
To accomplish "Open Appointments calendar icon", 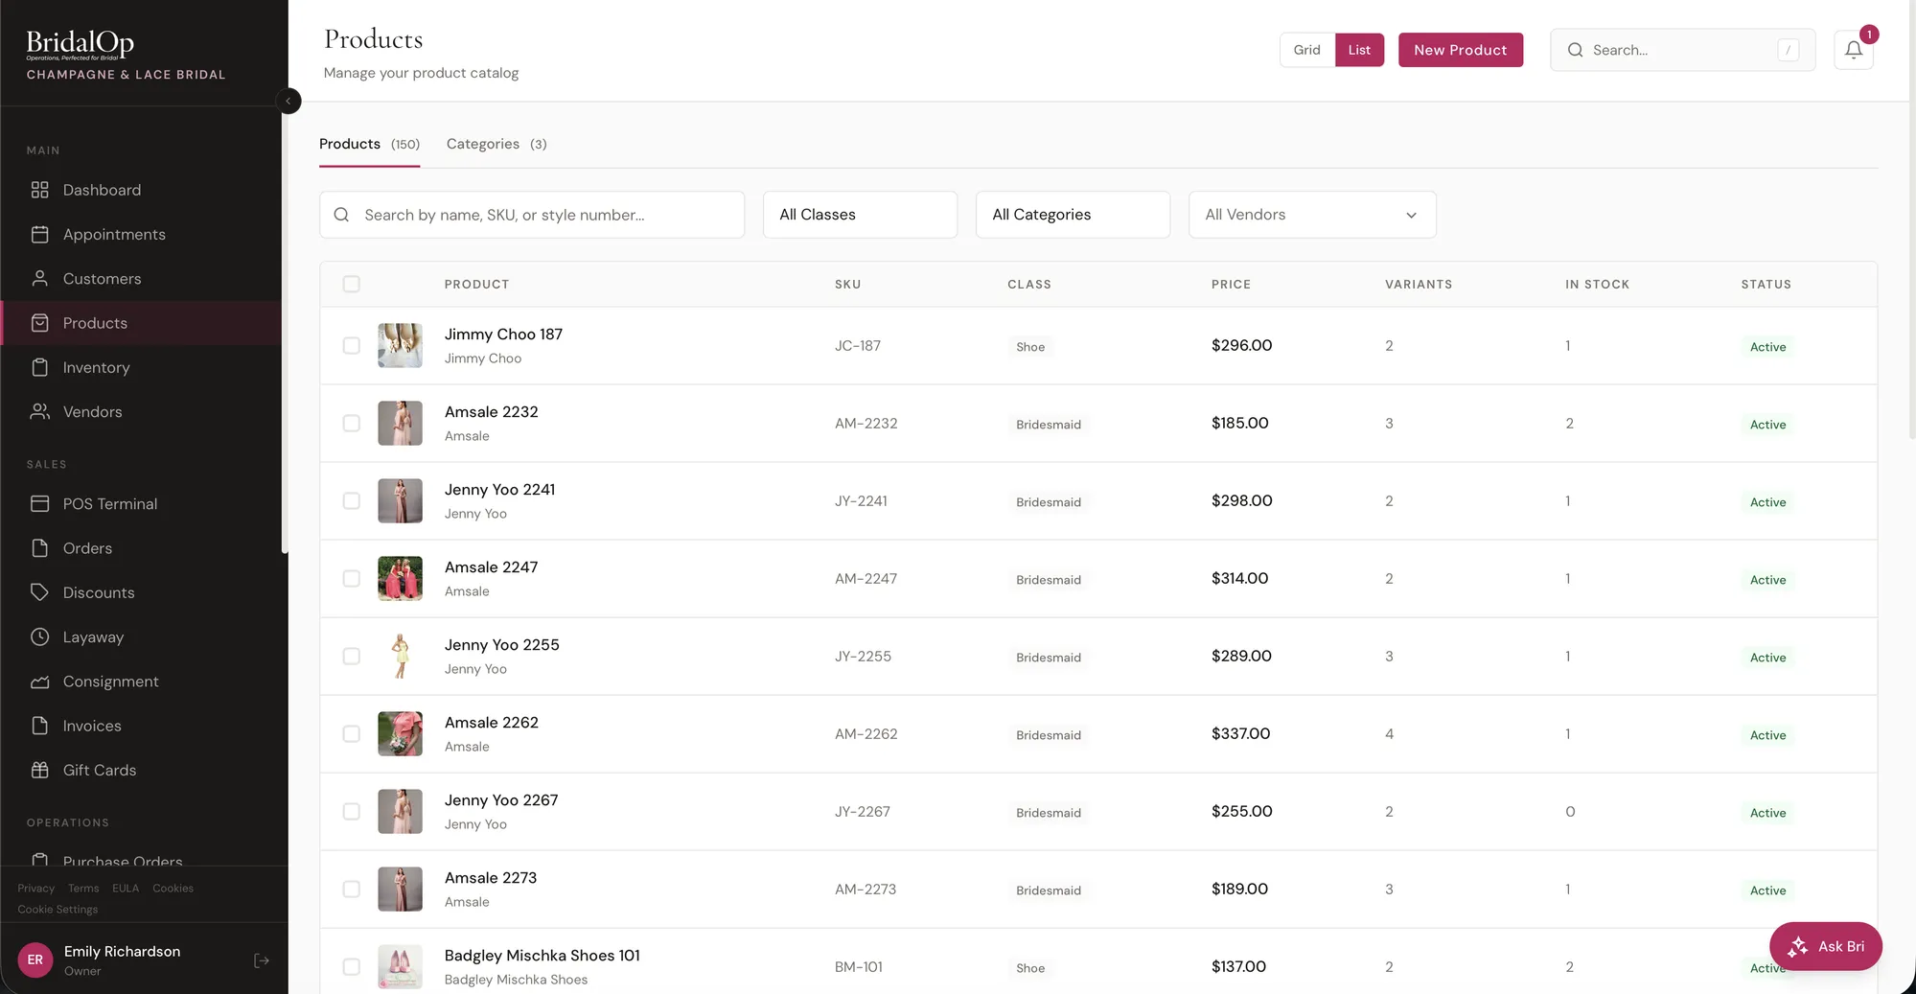I will (x=39, y=235).
